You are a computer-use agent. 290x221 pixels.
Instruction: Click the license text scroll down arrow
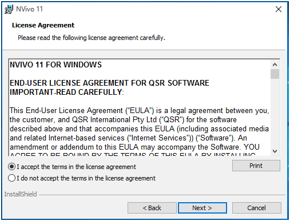tap(275, 151)
